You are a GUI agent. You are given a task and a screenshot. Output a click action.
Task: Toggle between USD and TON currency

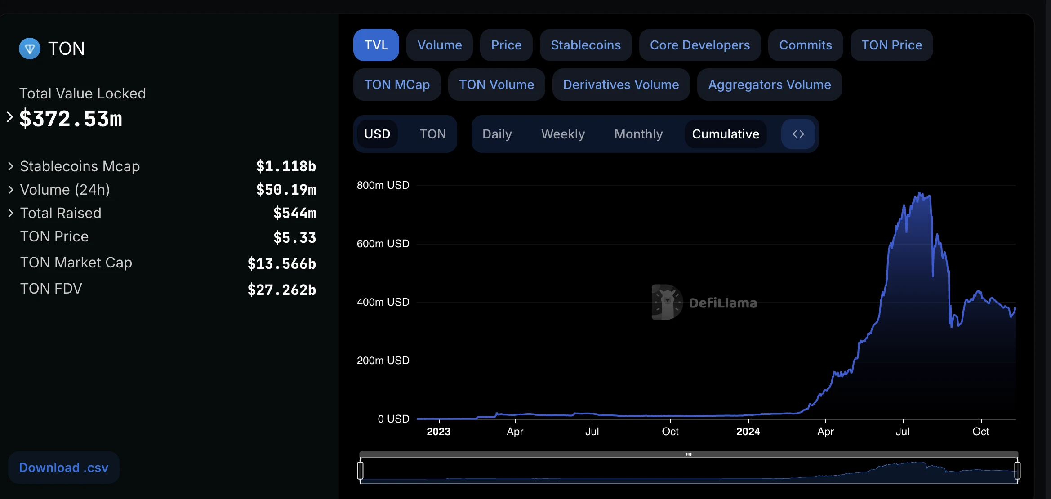pos(432,133)
